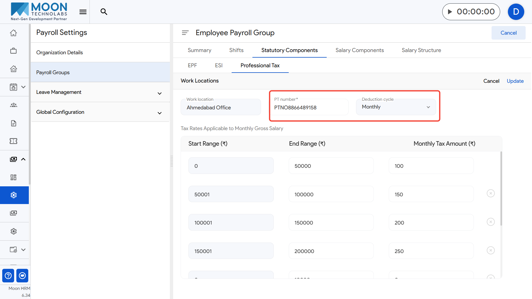Click the Update link
Screen dimensions: 532x299
tap(515, 81)
